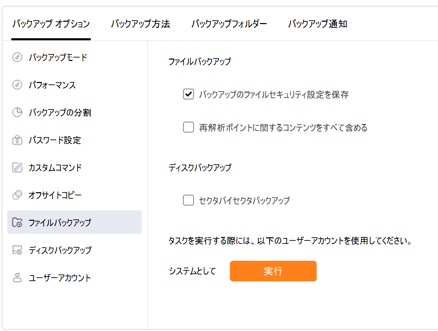Switch to the バックアップ方法 tab
The image size is (438, 331).
[141, 24]
